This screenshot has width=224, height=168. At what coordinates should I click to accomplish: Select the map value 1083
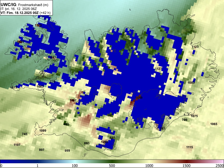click(191, 83)
